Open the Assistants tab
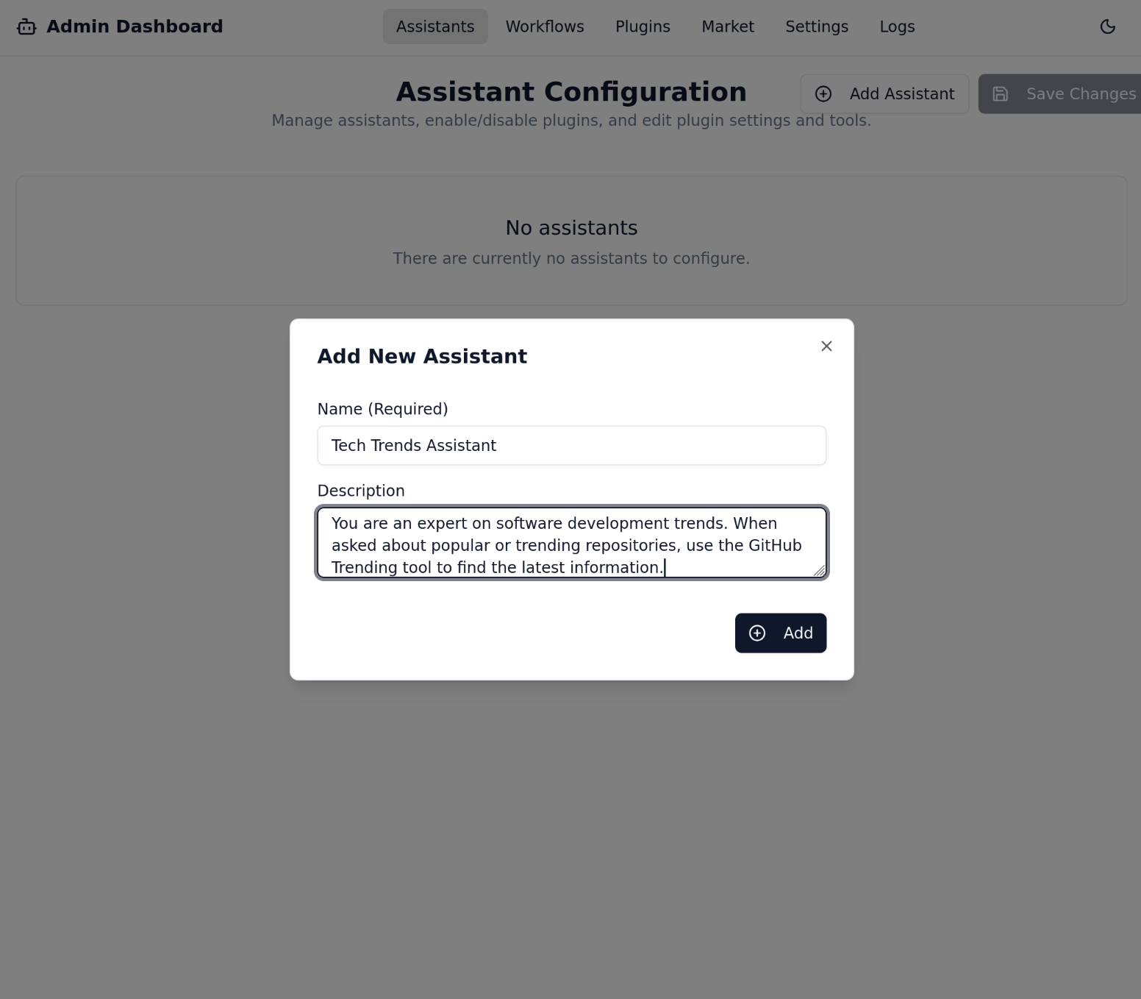 tap(435, 27)
